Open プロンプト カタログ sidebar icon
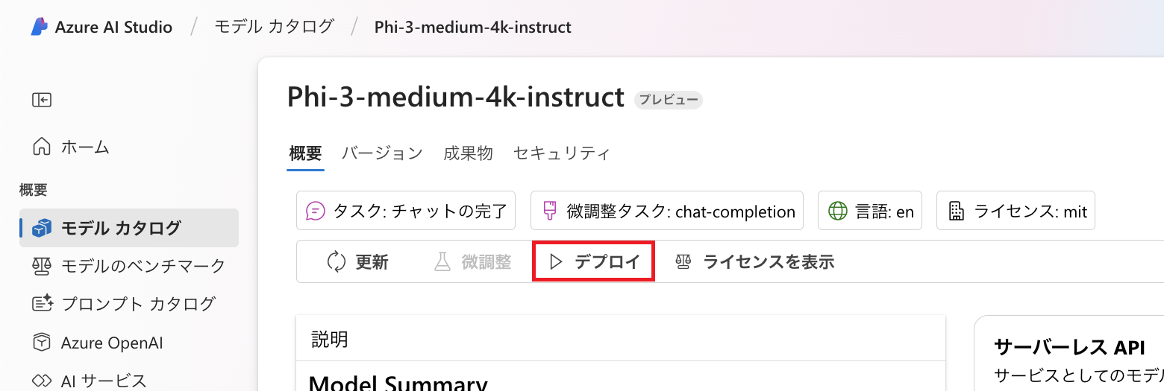Screen dimensions: 1164x391 coord(43,304)
